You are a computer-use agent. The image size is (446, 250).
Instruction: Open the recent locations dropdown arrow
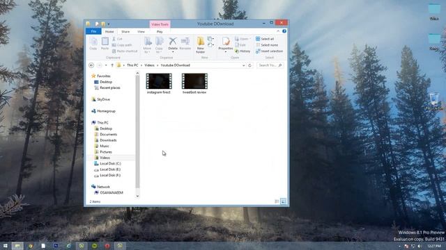106,65
